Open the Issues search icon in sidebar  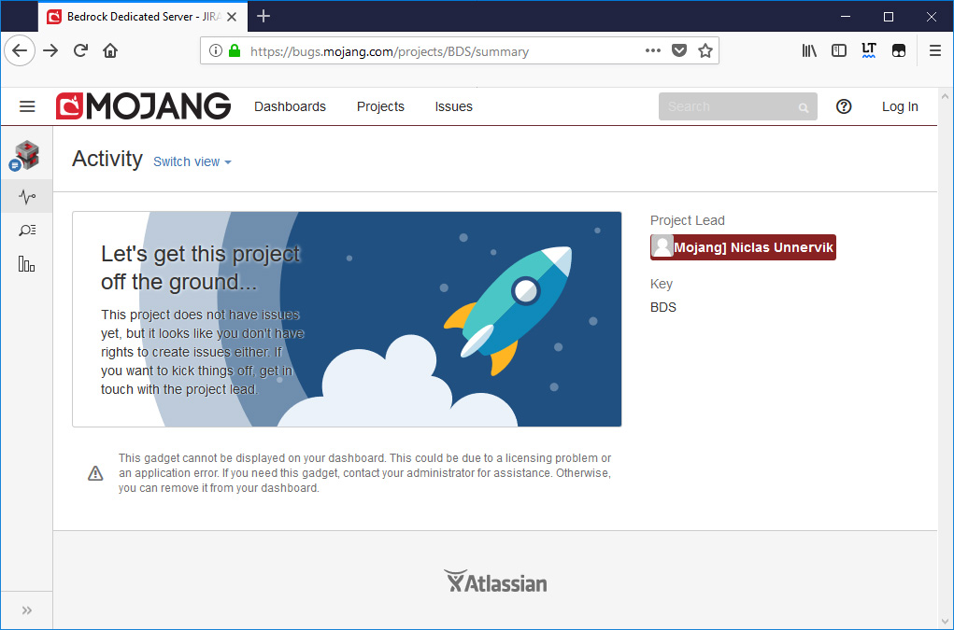(26, 231)
